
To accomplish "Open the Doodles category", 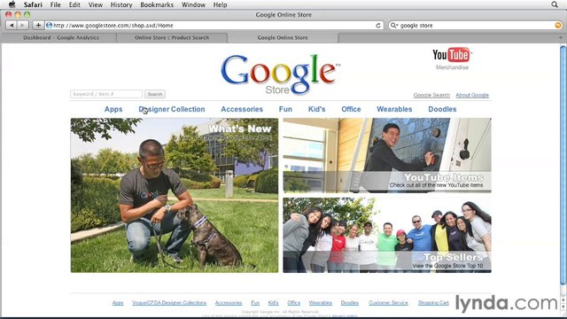I will [x=442, y=109].
